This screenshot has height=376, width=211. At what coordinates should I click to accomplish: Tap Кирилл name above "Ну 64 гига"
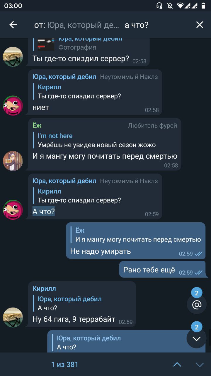pyautogui.click(x=44, y=288)
